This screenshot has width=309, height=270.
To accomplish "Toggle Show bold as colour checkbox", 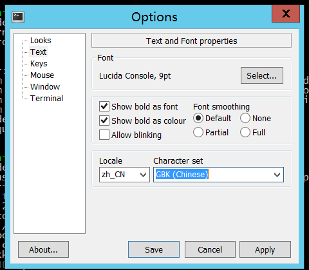I will click(x=104, y=121).
